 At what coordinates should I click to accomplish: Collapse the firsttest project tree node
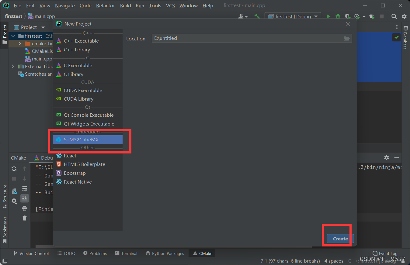pyautogui.click(x=13, y=36)
